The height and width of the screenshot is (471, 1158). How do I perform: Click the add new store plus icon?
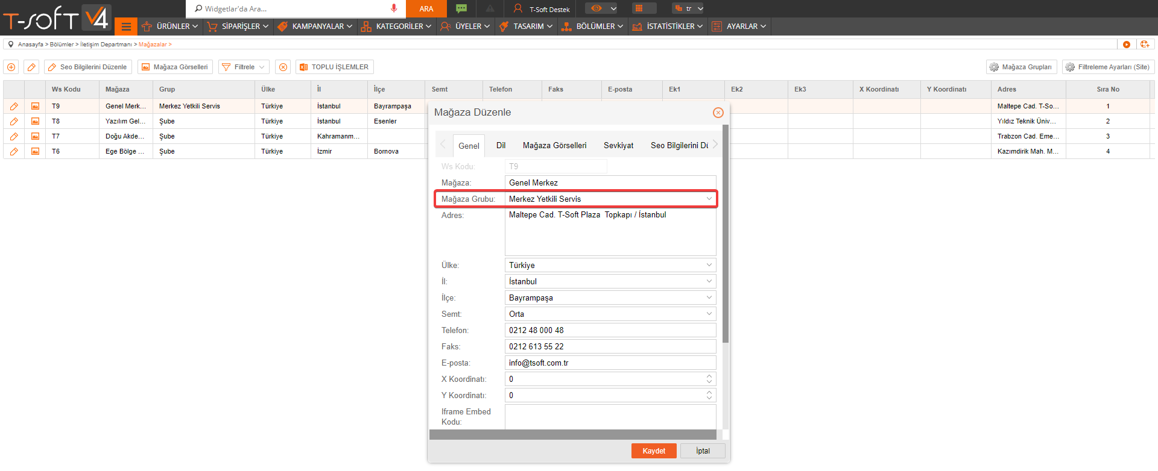pyautogui.click(x=11, y=67)
